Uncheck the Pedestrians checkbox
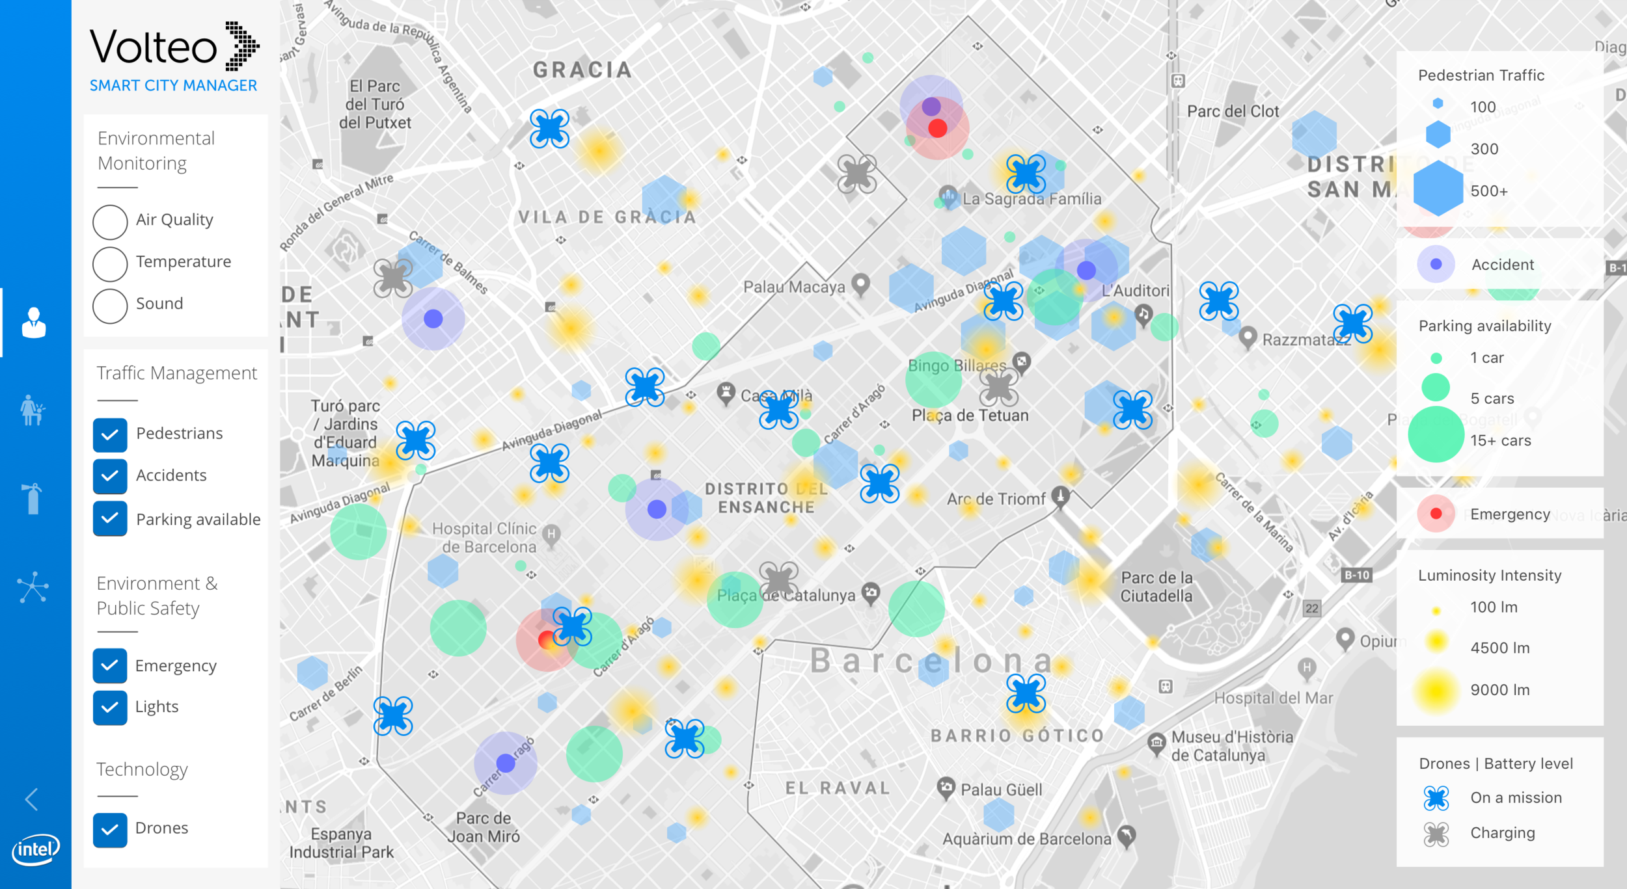The width and height of the screenshot is (1627, 889). (x=110, y=435)
